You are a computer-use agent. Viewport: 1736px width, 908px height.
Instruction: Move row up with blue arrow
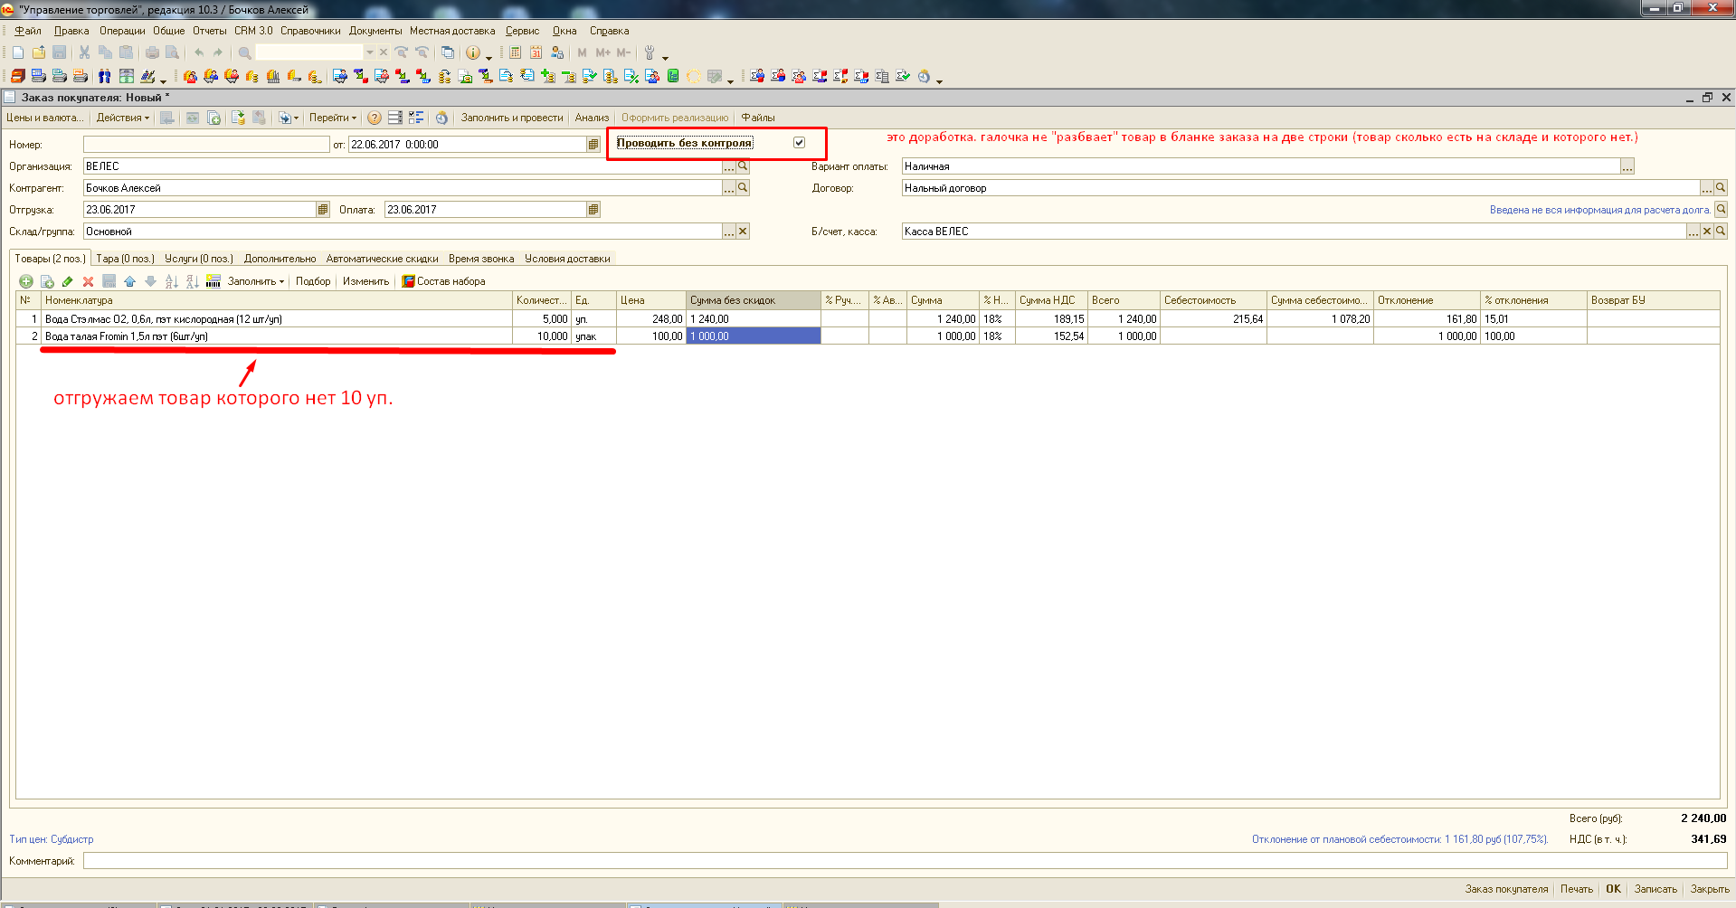click(x=129, y=281)
